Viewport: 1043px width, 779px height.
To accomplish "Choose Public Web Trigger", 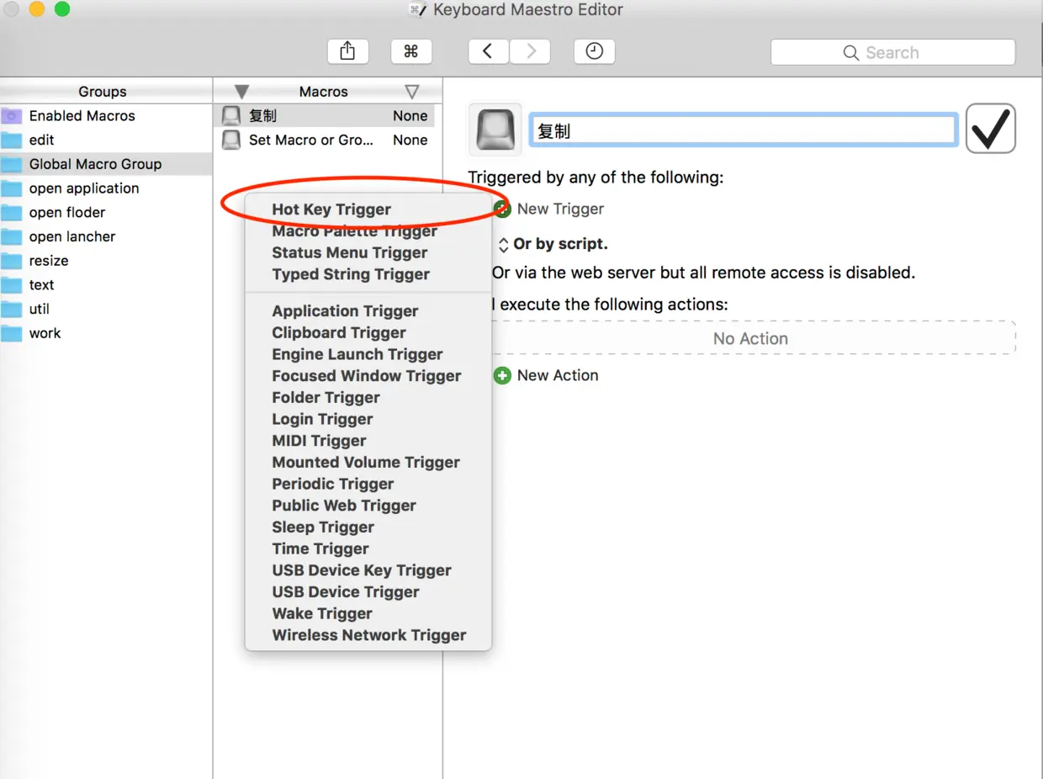I will point(368,506).
